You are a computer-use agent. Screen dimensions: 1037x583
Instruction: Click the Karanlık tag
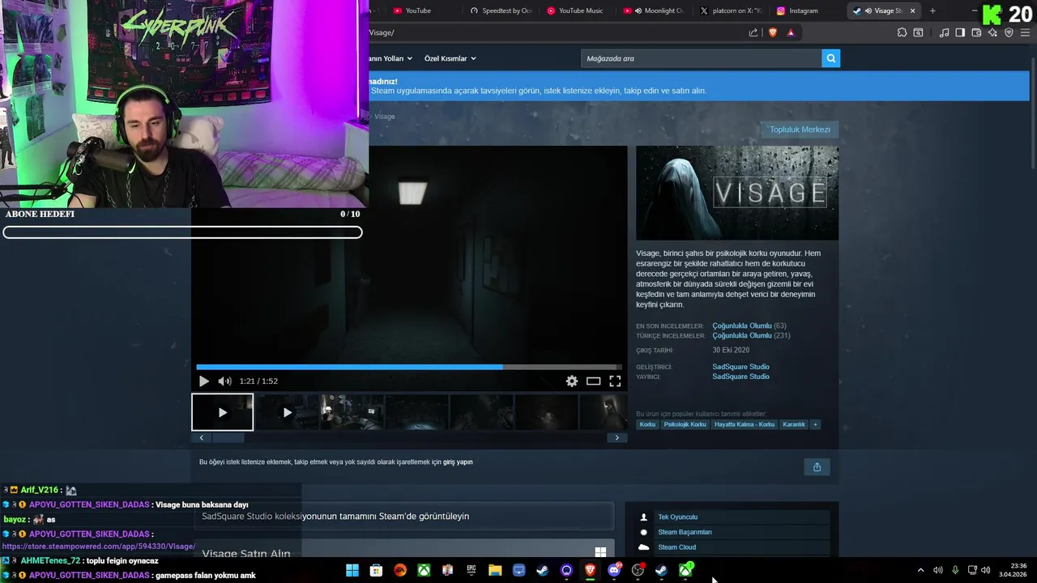point(794,424)
